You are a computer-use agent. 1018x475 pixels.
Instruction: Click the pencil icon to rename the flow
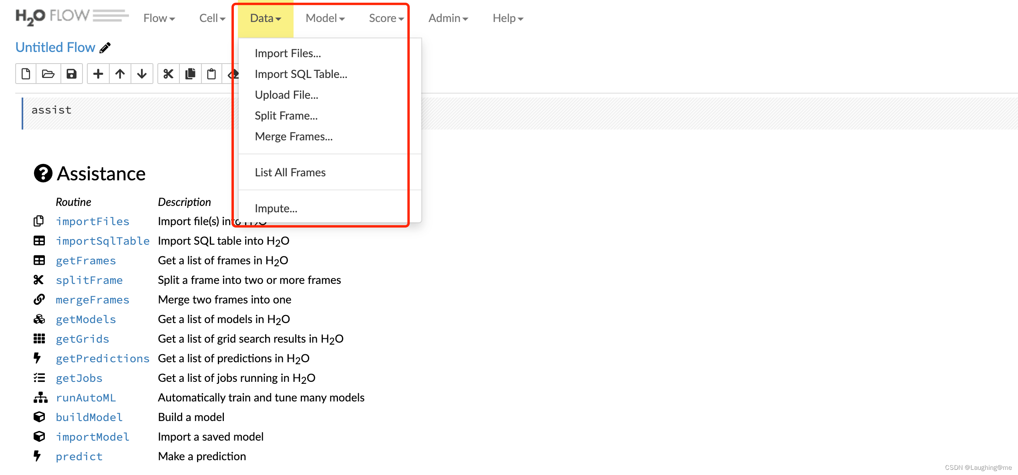pos(105,48)
